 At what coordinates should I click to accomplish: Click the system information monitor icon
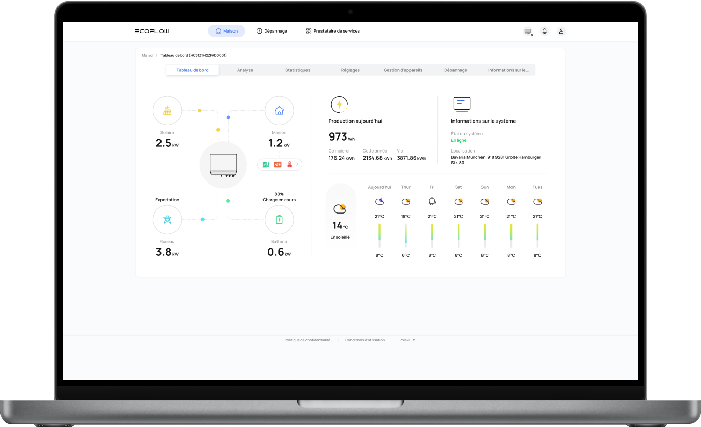coord(461,104)
